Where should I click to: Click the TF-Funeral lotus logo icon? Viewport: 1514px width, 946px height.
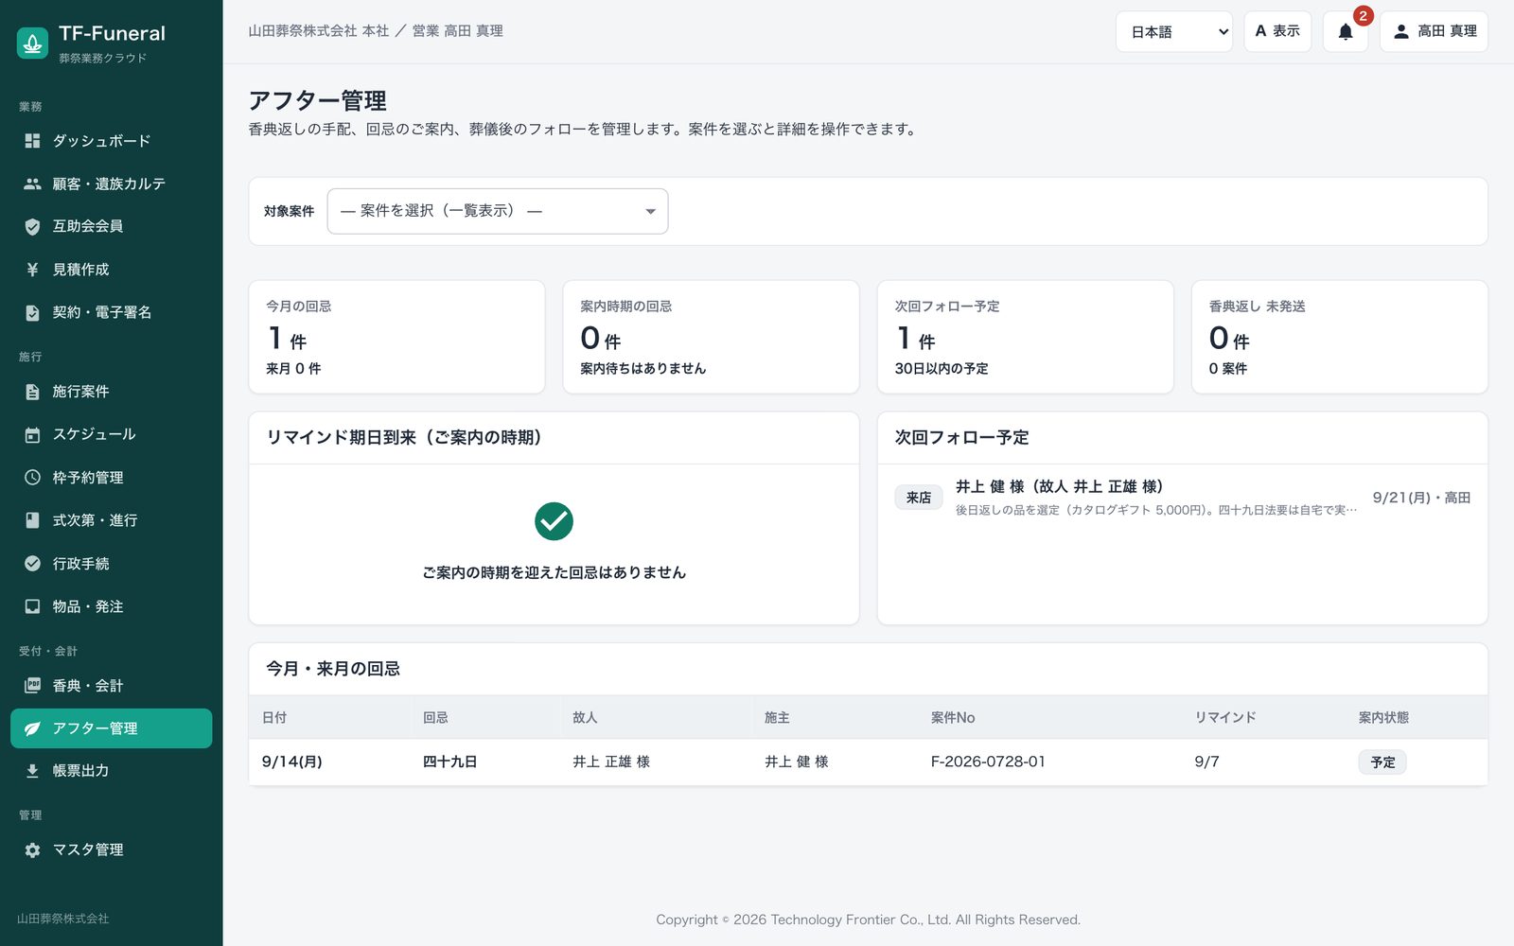click(32, 43)
